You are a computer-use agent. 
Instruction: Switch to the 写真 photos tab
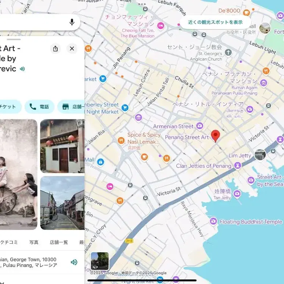[x=34, y=242]
